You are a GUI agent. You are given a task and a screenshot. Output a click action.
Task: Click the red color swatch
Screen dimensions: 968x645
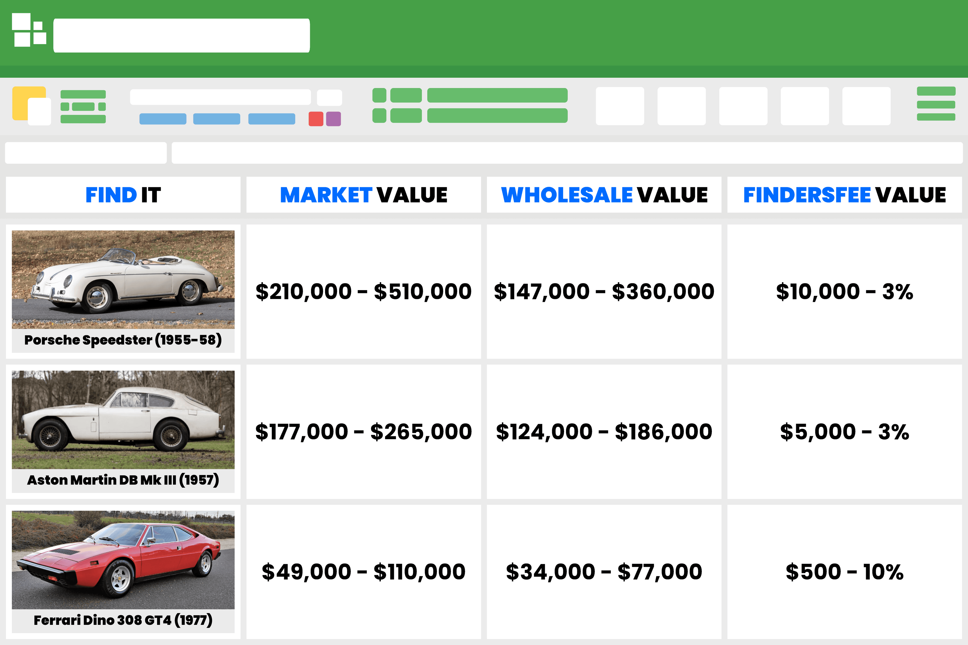point(316,119)
